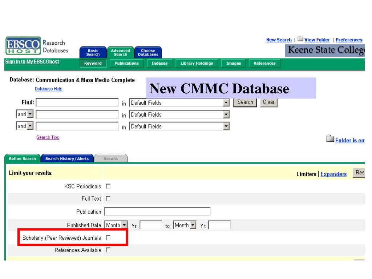Click the Search button
The width and height of the screenshot is (372, 279).
click(245, 102)
